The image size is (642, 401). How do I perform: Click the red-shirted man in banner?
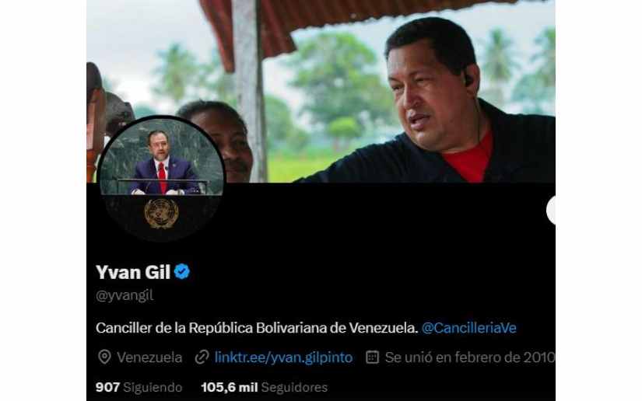(x=447, y=106)
